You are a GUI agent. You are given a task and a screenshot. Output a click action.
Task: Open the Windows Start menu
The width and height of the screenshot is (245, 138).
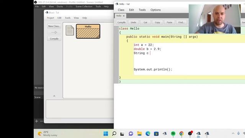106,134
